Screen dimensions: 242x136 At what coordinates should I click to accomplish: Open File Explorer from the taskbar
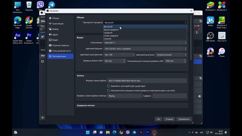coord(108,132)
